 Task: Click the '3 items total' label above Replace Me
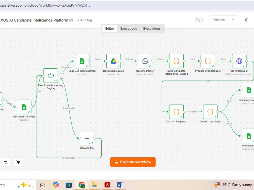(69, 108)
